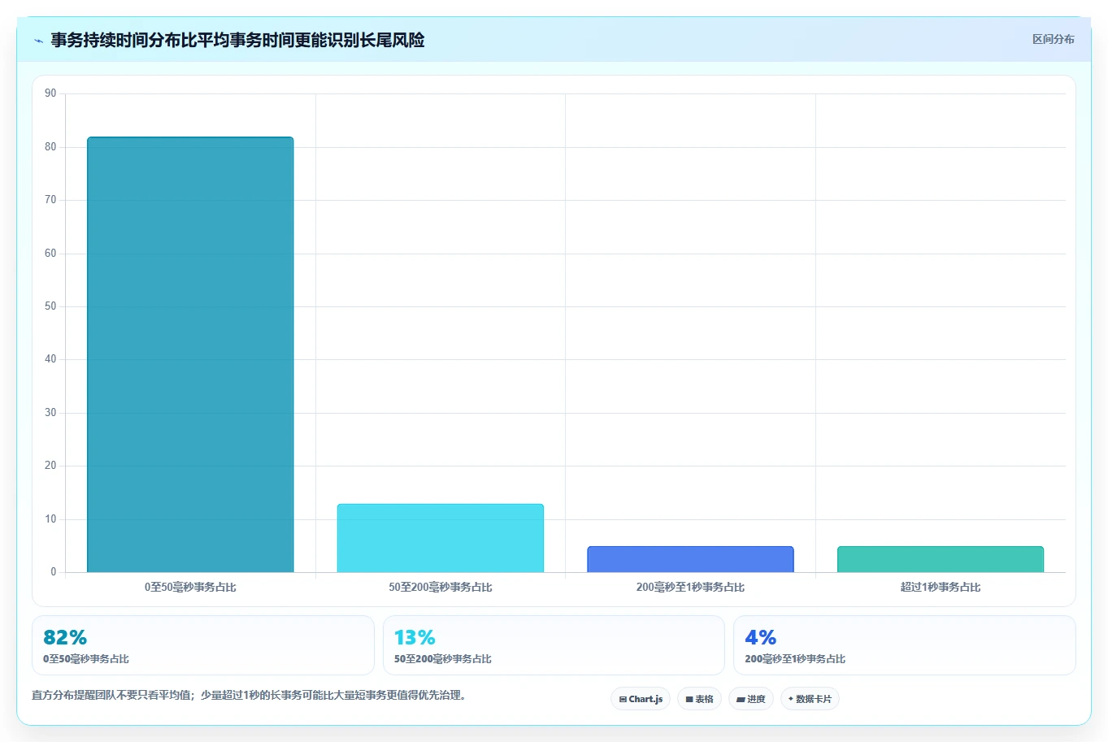Click the y-axis value 90

click(50, 93)
